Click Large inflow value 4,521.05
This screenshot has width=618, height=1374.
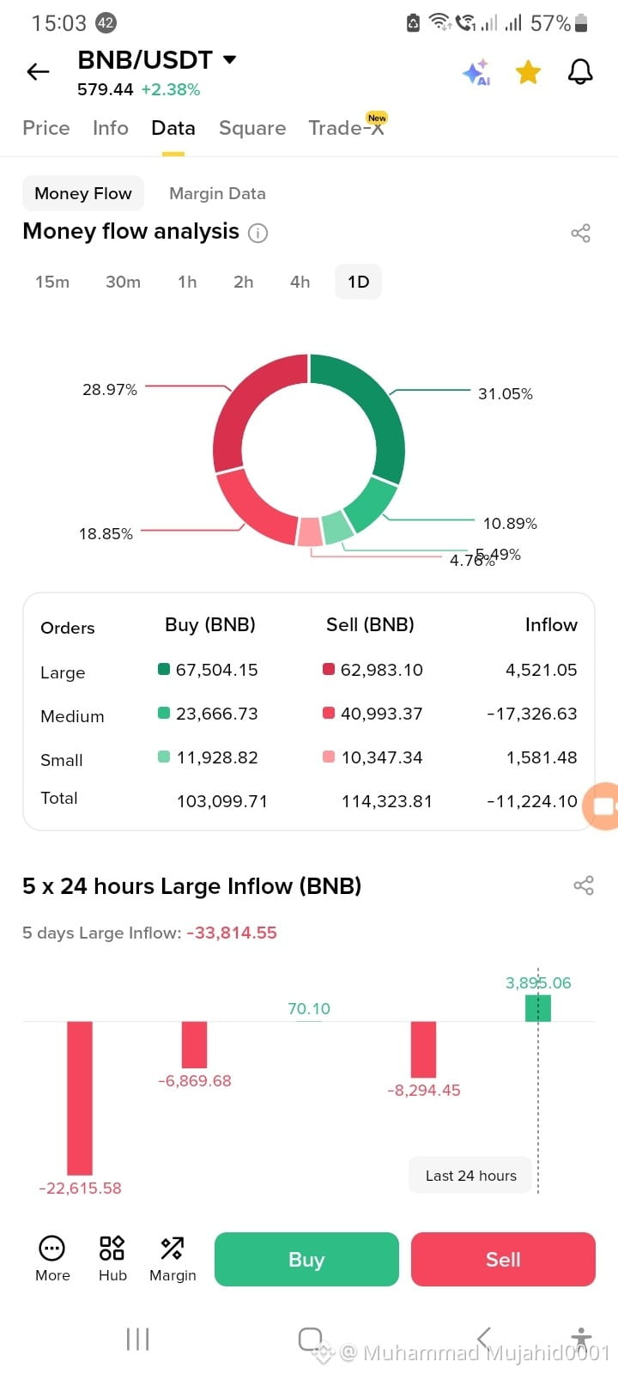point(542,670)
